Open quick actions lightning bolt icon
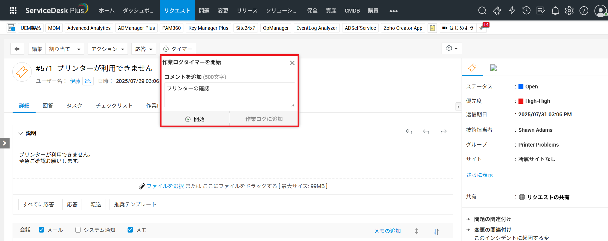608x241 pixels. click(512, 11)
